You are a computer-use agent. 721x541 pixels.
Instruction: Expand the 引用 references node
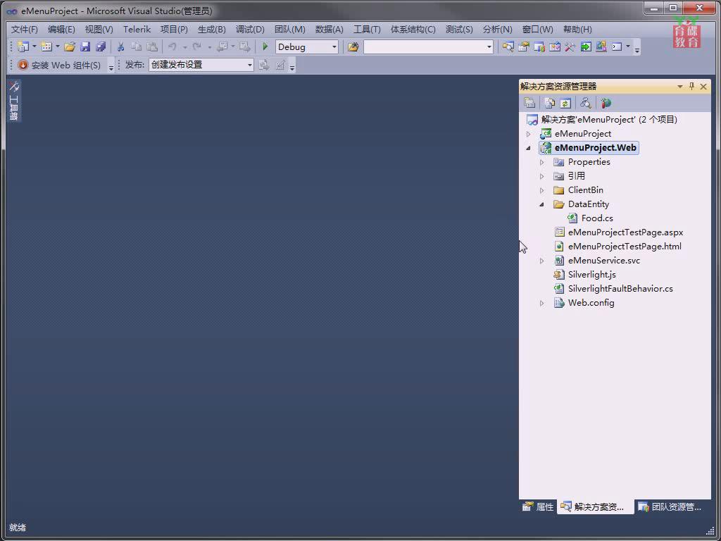pyautogui.click(x=541, y=176)
